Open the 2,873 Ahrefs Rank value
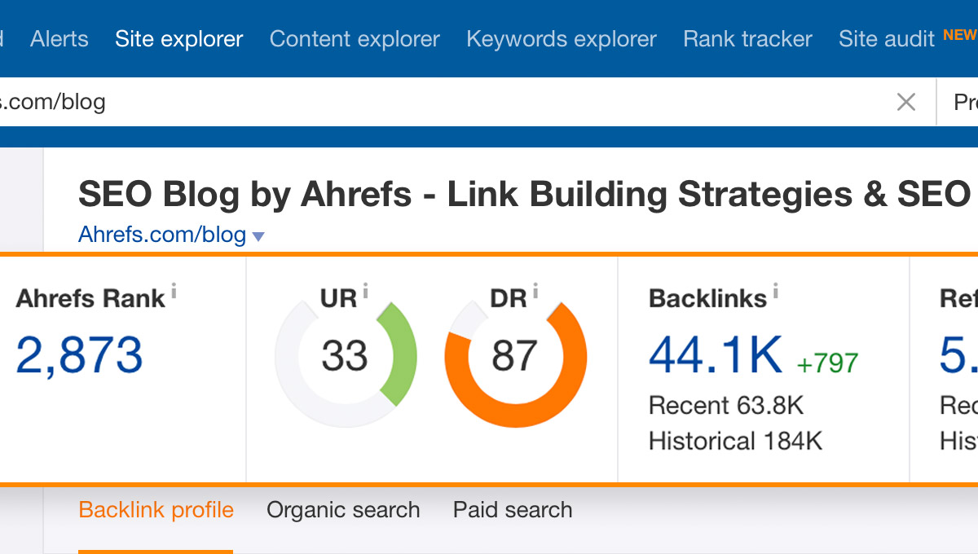The height and width of the screenshot is (554, 978). pos(79,355)
